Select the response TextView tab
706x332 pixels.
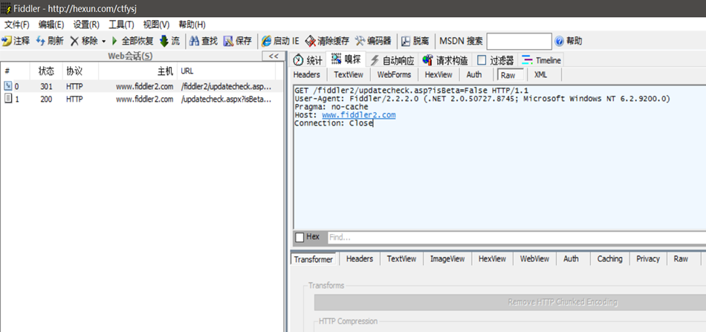[x=401, y=258]
